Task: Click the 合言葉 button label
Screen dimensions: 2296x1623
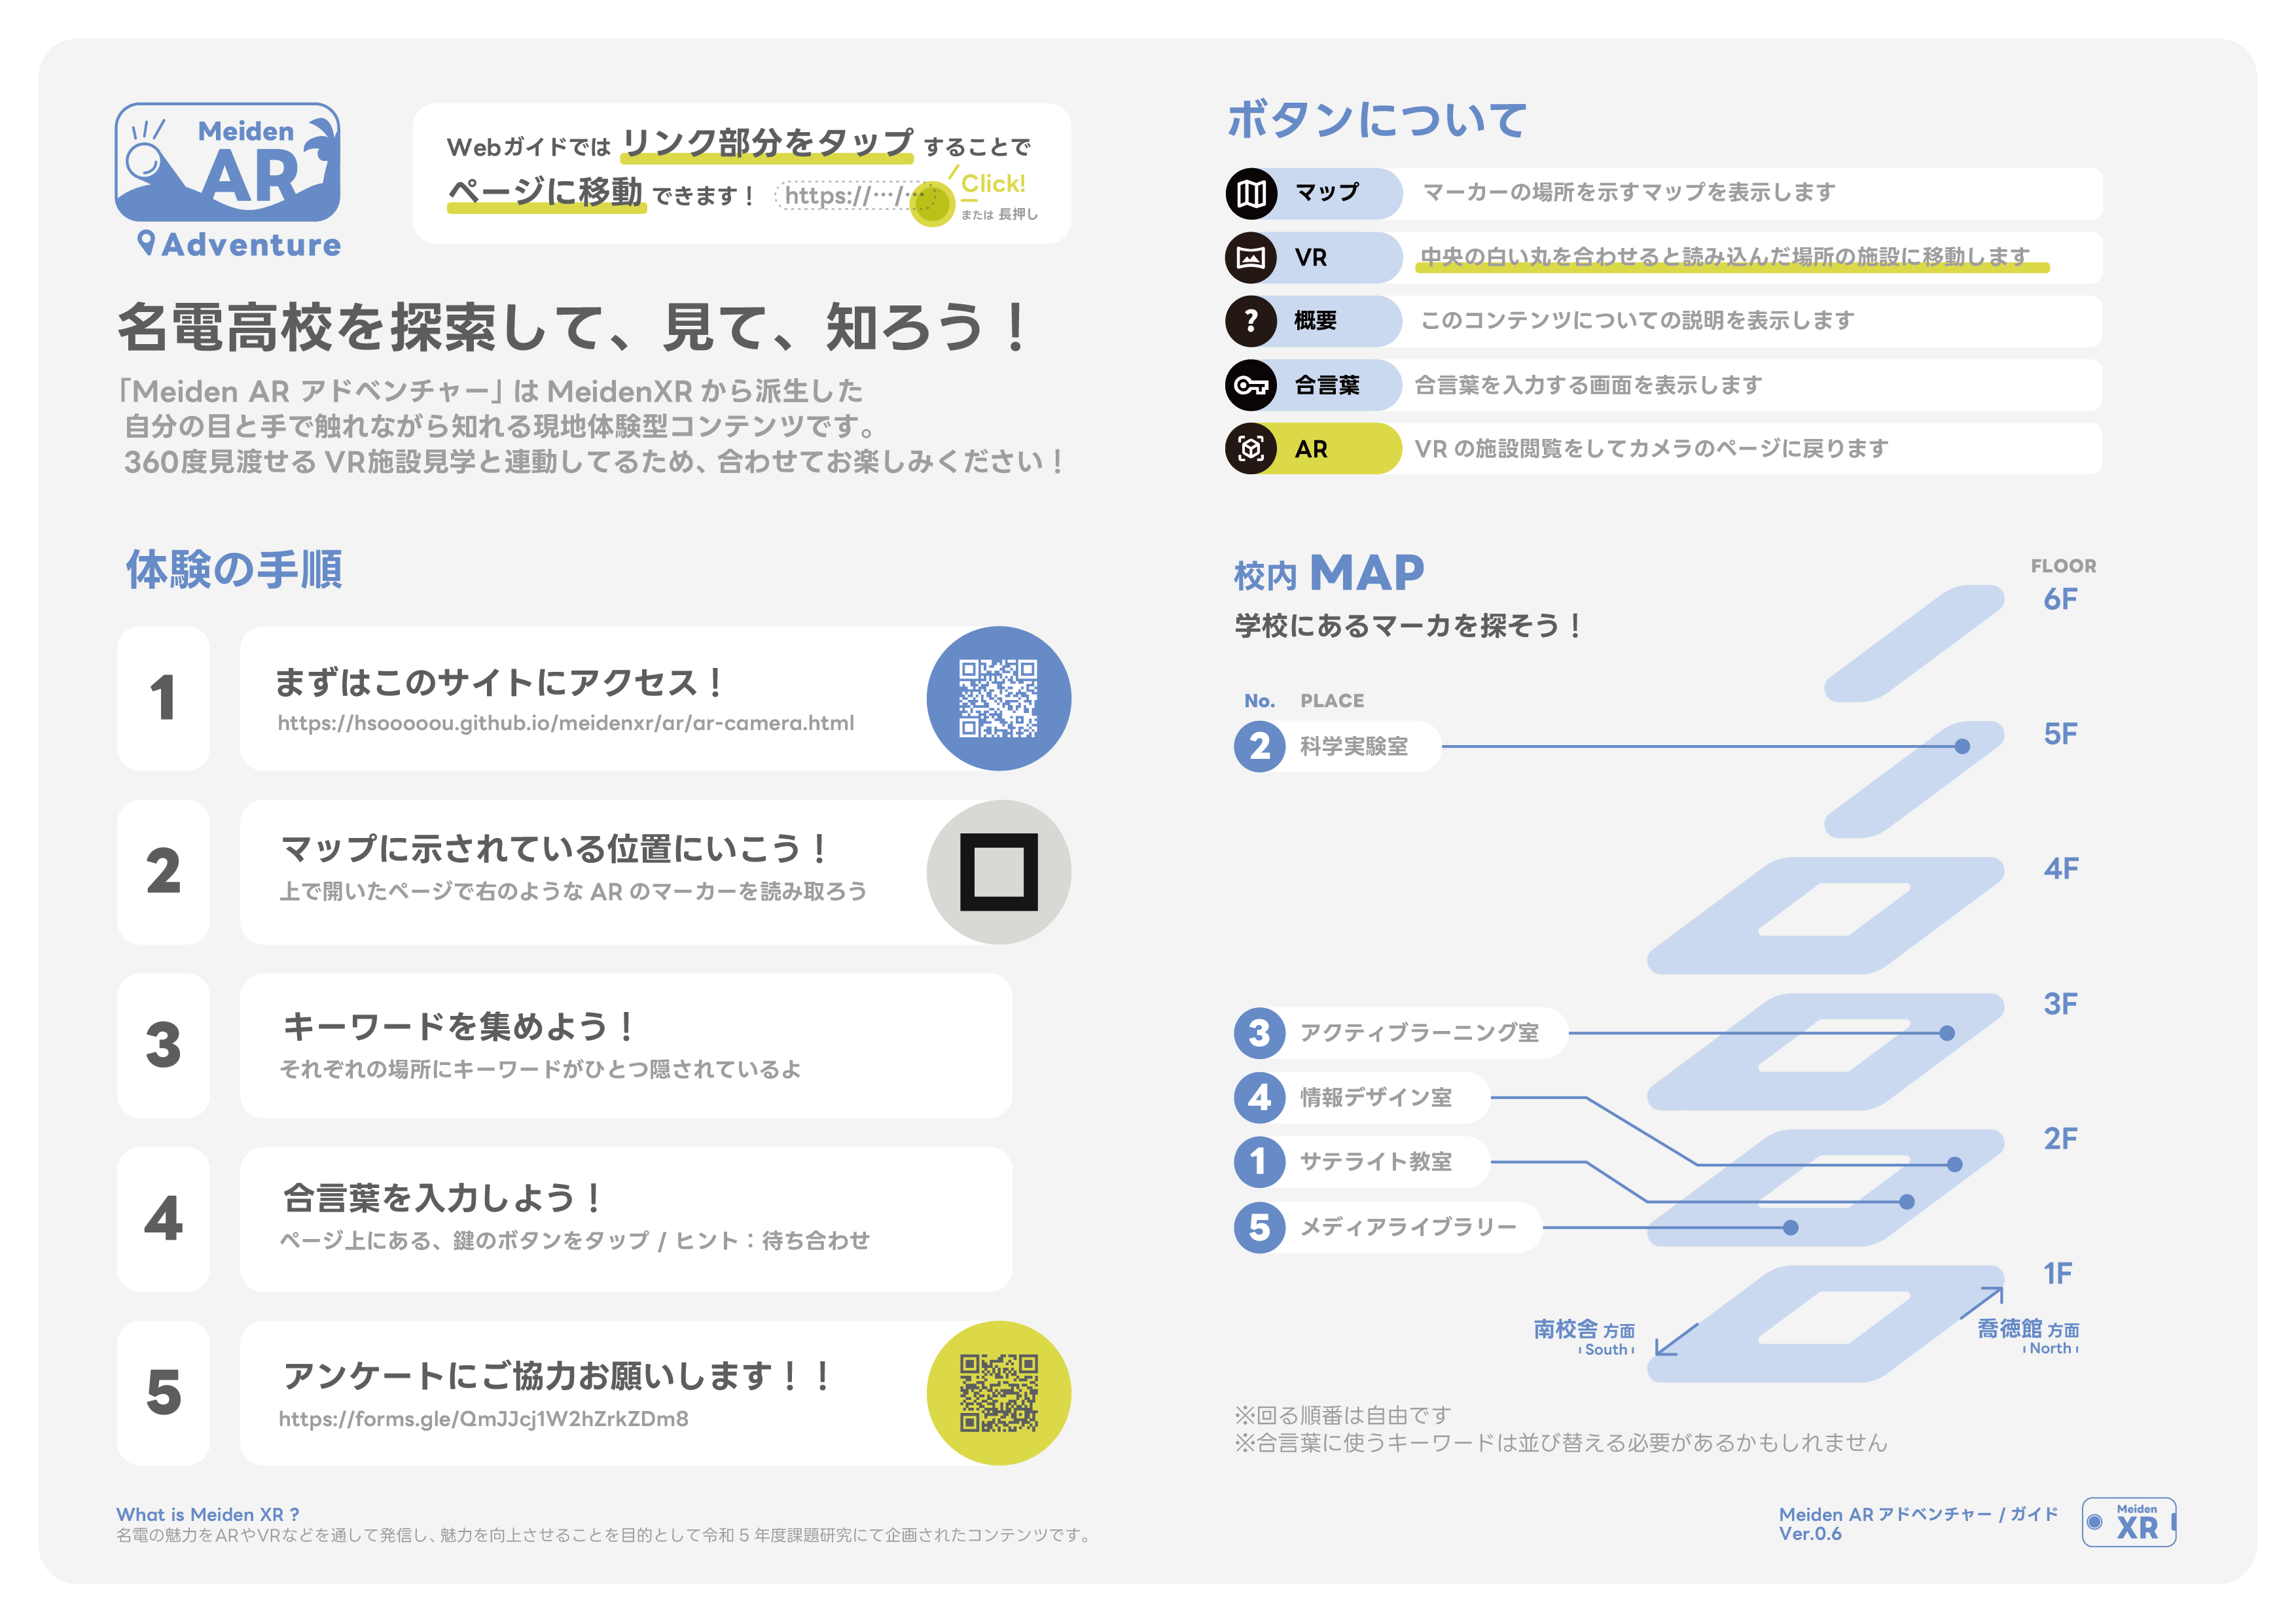Action: [x=1327, y=385]
